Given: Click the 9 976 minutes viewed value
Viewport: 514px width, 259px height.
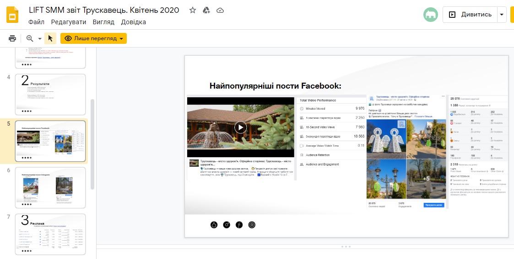Looking at the screenshot, I should 359,109.
